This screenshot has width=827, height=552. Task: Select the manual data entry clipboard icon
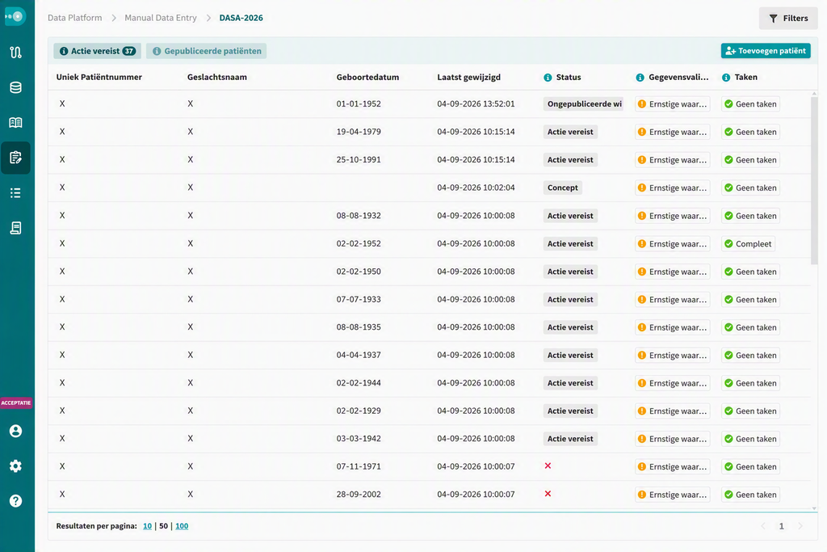pos(16,158)
